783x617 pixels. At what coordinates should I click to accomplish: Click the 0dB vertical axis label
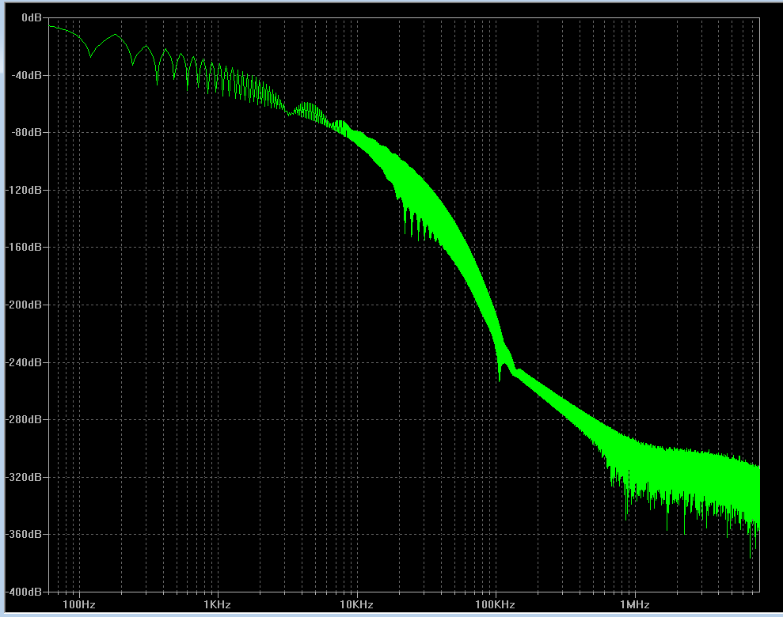32,18
